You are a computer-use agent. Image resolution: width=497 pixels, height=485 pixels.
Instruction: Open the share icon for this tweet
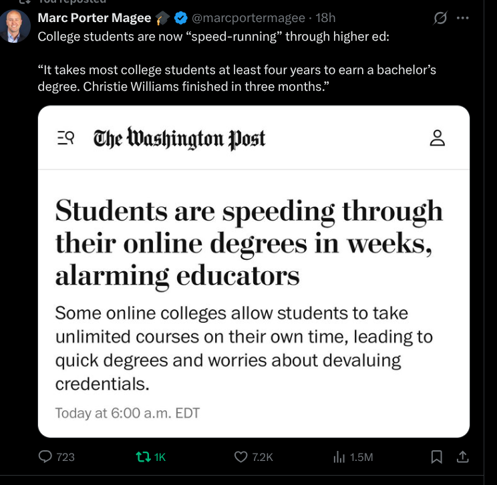[462, 457]
